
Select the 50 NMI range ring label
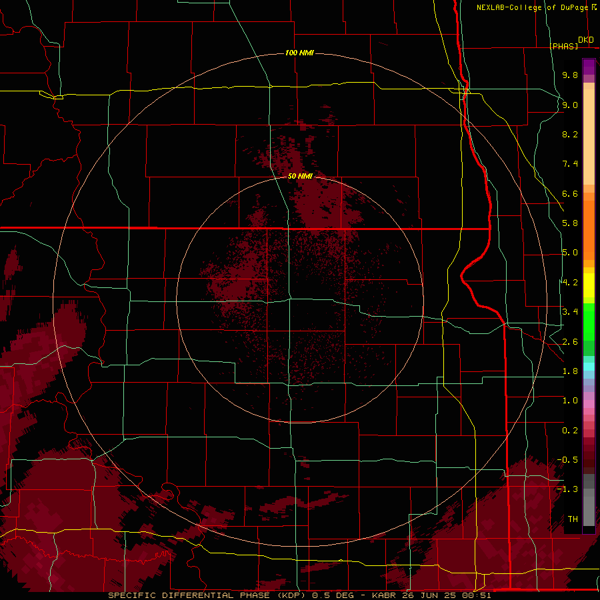coord(300,176)
